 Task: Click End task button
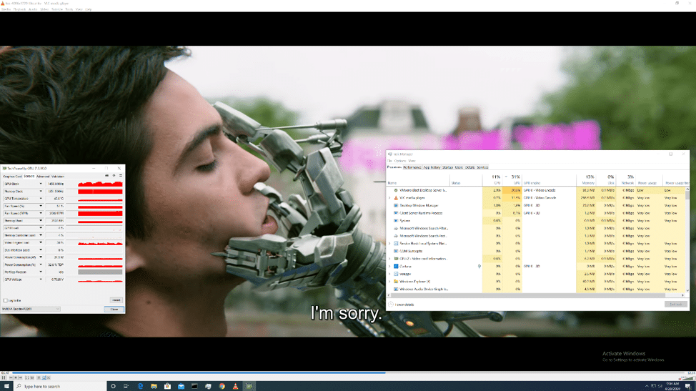675,305
